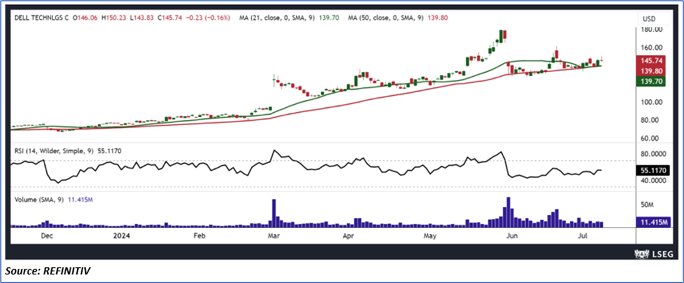Click the Dec label on time axis
Screen dimensions: 684x283
[47, 236]
